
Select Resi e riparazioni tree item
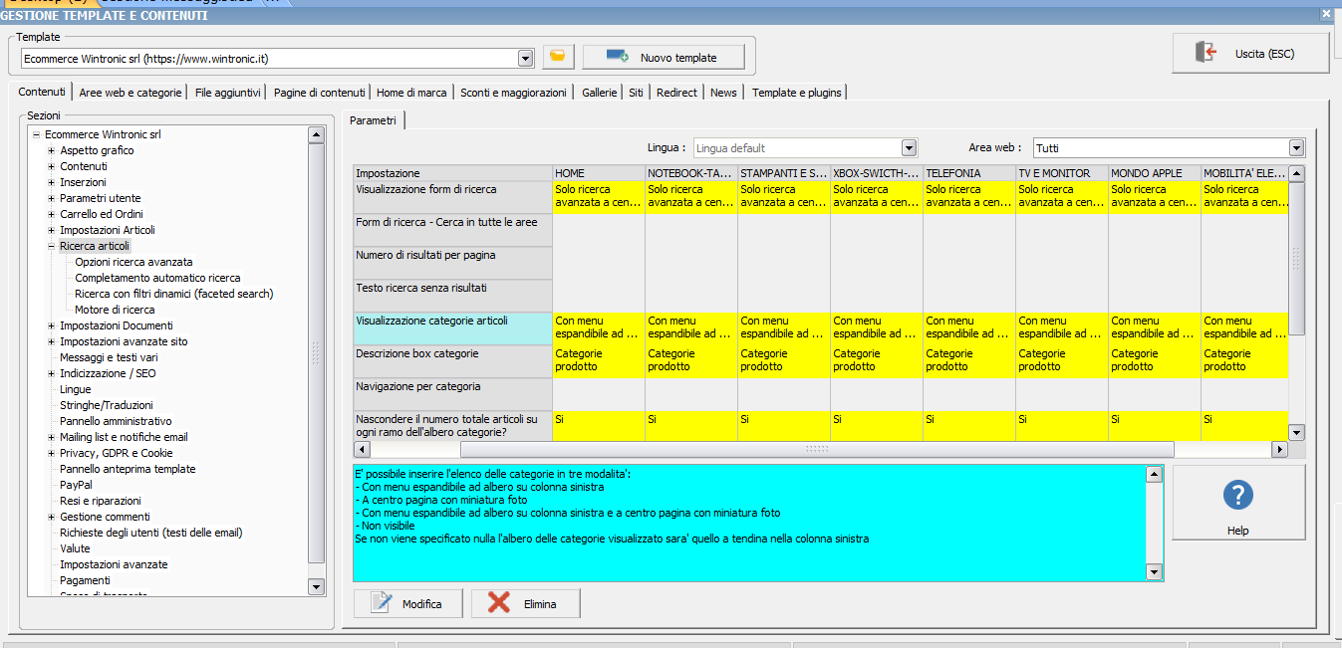(101, 501)
